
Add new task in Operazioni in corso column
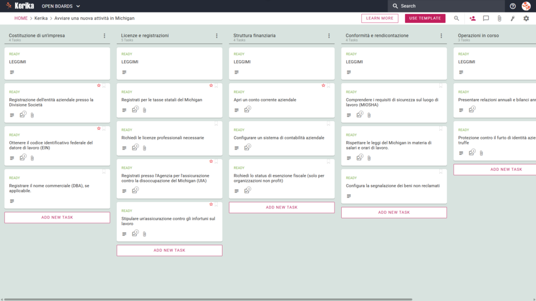coord(495,170)
